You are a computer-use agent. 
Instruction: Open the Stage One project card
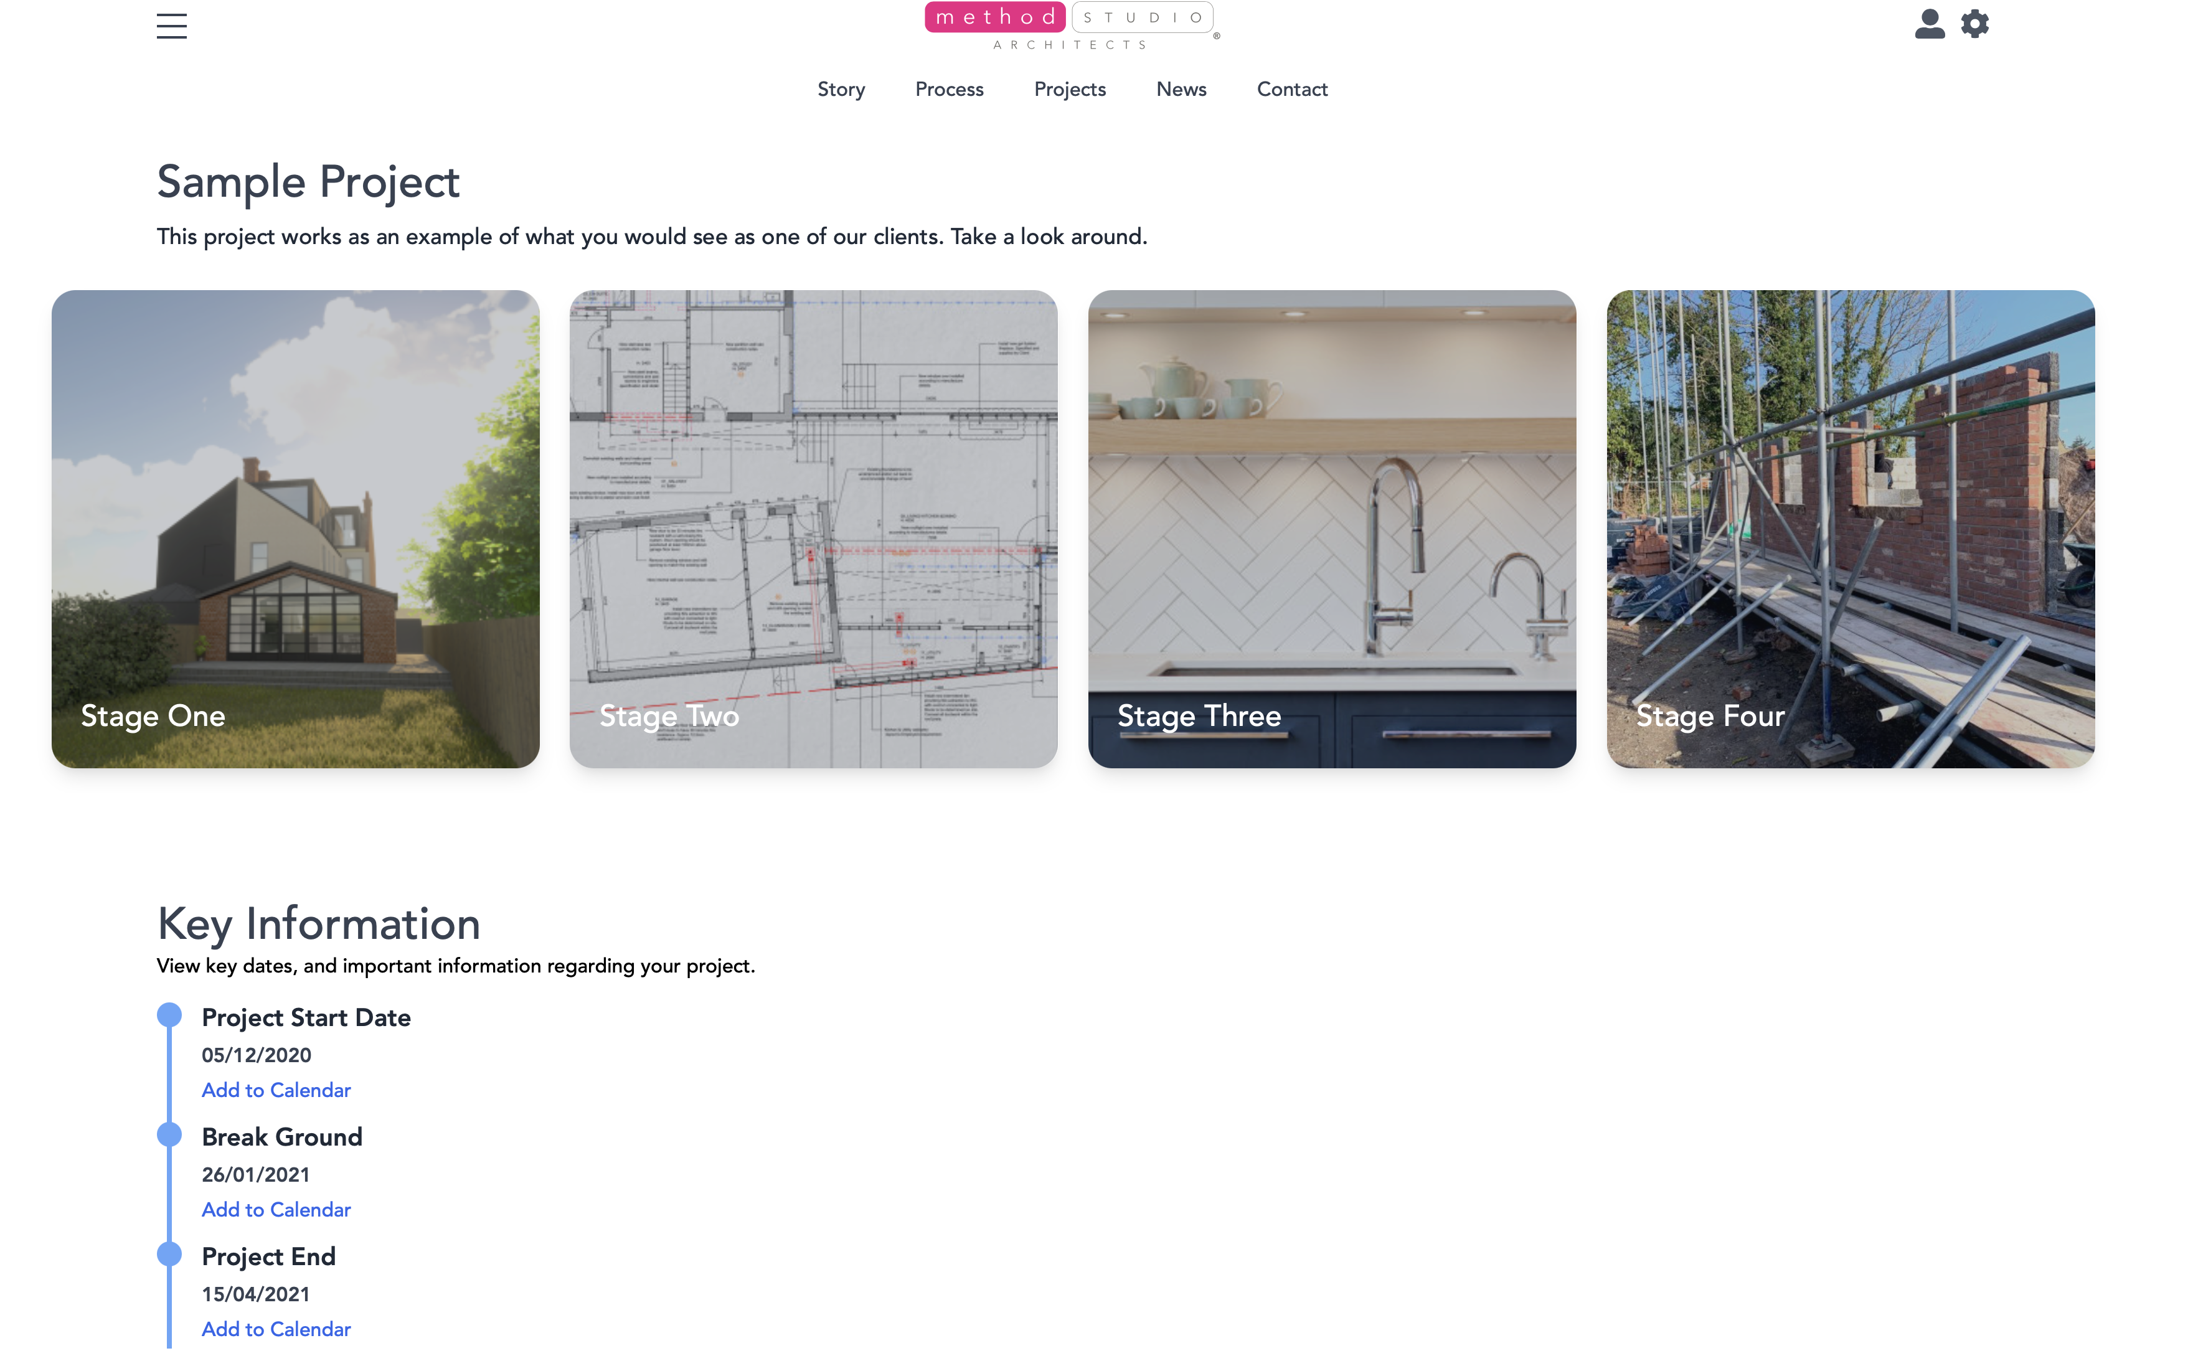click(295, 529)
